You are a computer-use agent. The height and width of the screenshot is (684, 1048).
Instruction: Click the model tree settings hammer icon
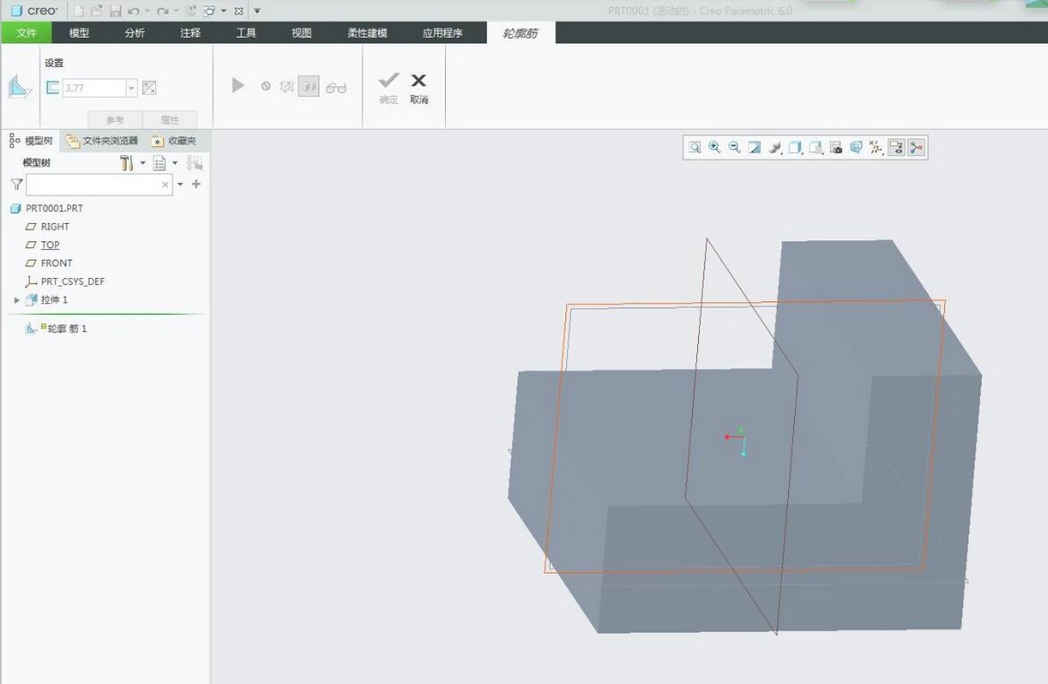pos(127,163)
